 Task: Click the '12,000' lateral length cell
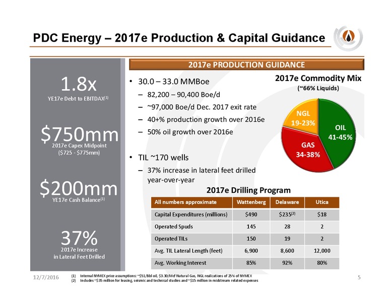322,251
